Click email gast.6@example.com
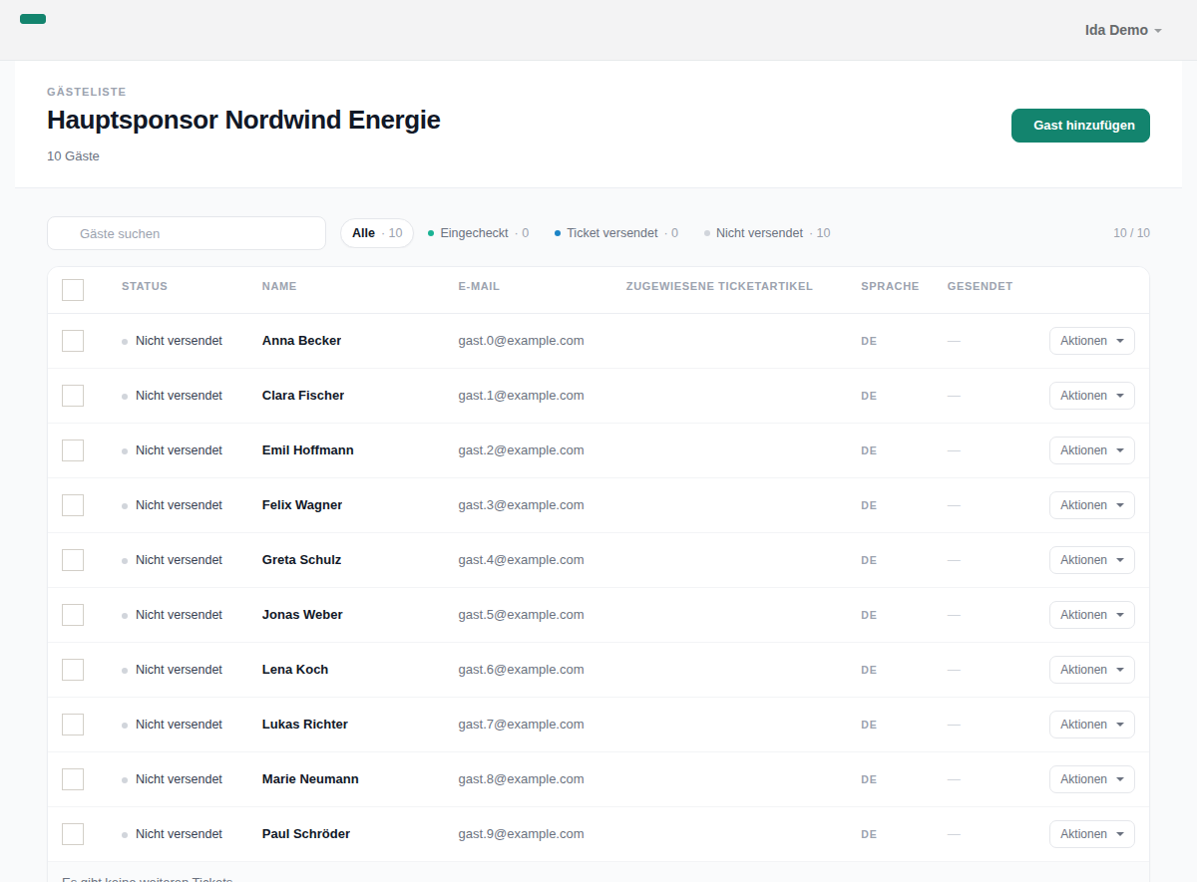Viewport: 1197px width, 882px height. click(522, 670)
